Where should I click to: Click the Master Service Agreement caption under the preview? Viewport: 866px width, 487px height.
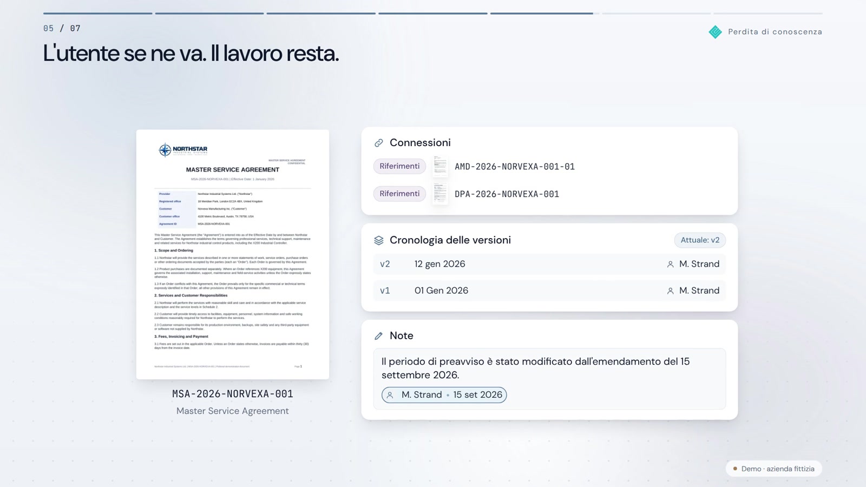[x=233, y=411]
